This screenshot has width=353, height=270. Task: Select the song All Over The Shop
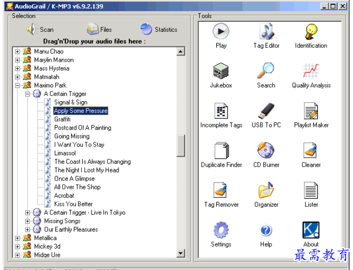(x=77, y=187)
